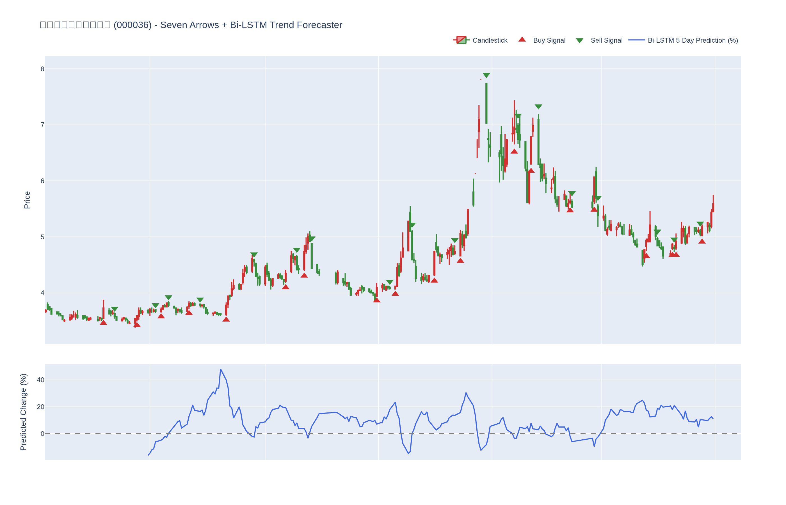Click the green Sell Signal triangle in the legend
Screen dimensions: 786x505
(580, 41)
